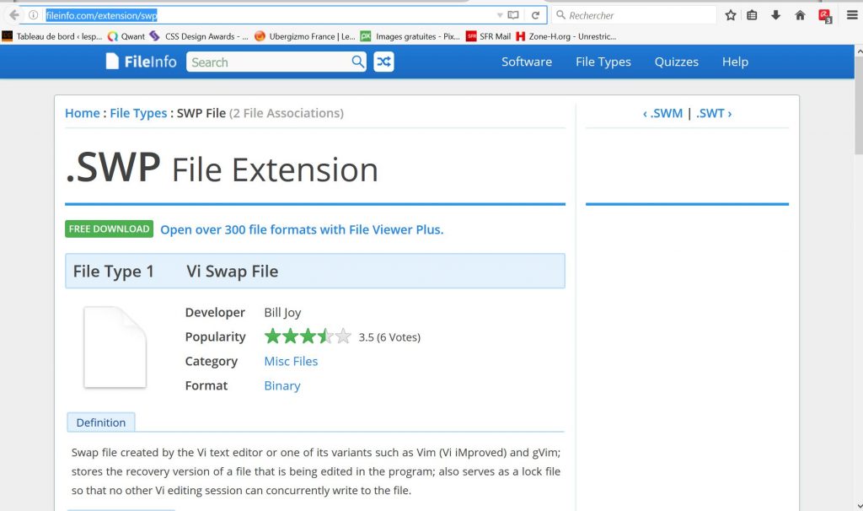
Task: Click the random shuffle icon button
Action: 383,62
